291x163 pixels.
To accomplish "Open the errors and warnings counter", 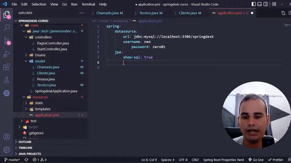I will [40, 160].
